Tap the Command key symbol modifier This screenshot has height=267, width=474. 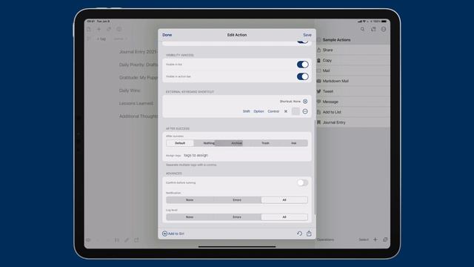coord(286,111)
